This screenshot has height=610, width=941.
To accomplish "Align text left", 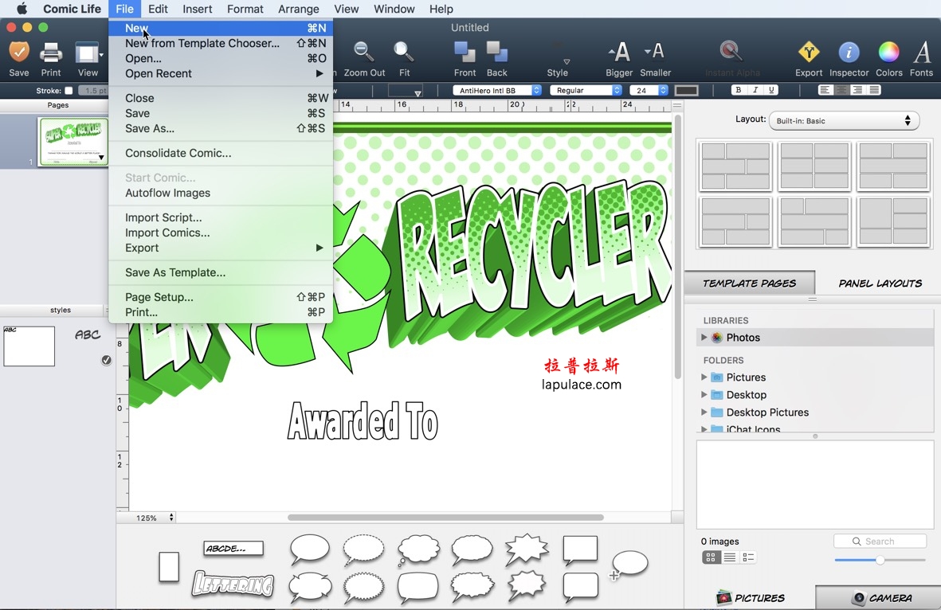I will point(825,90).
